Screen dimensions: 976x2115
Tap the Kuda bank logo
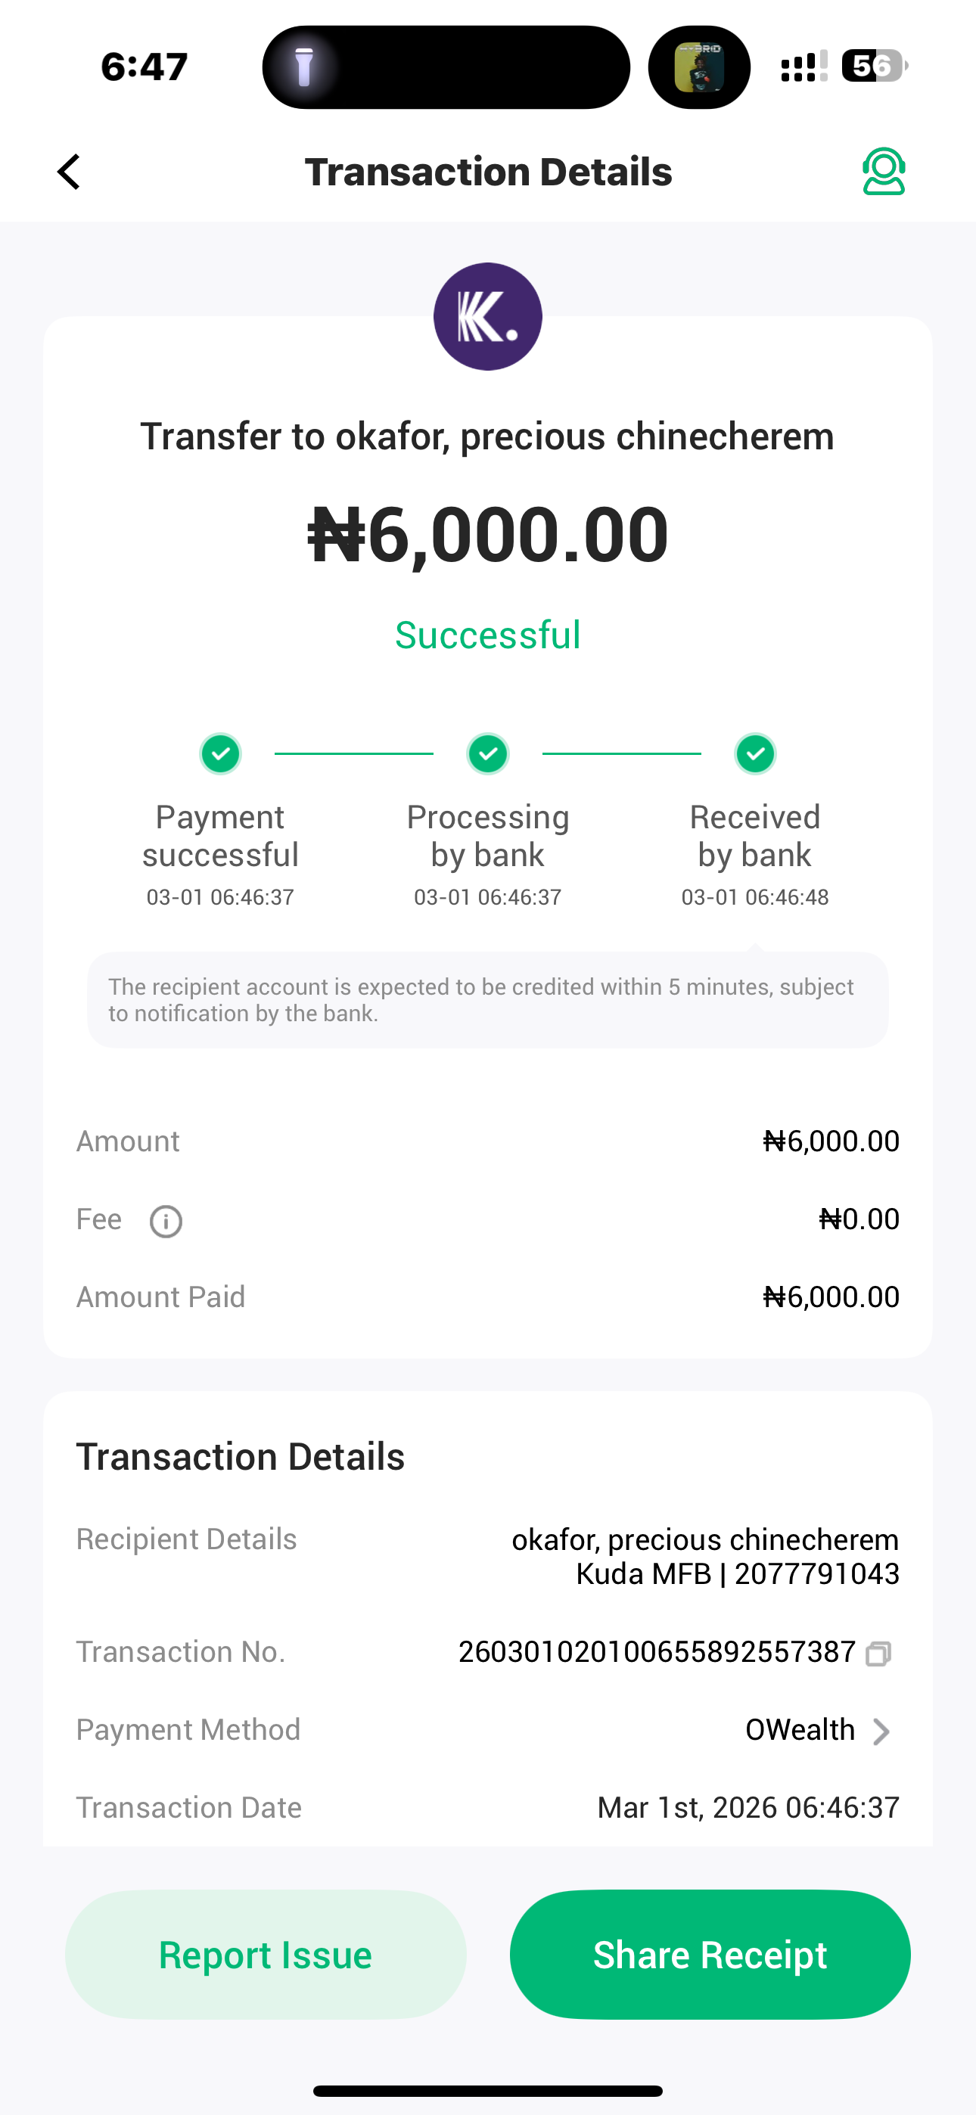[488, 317]
